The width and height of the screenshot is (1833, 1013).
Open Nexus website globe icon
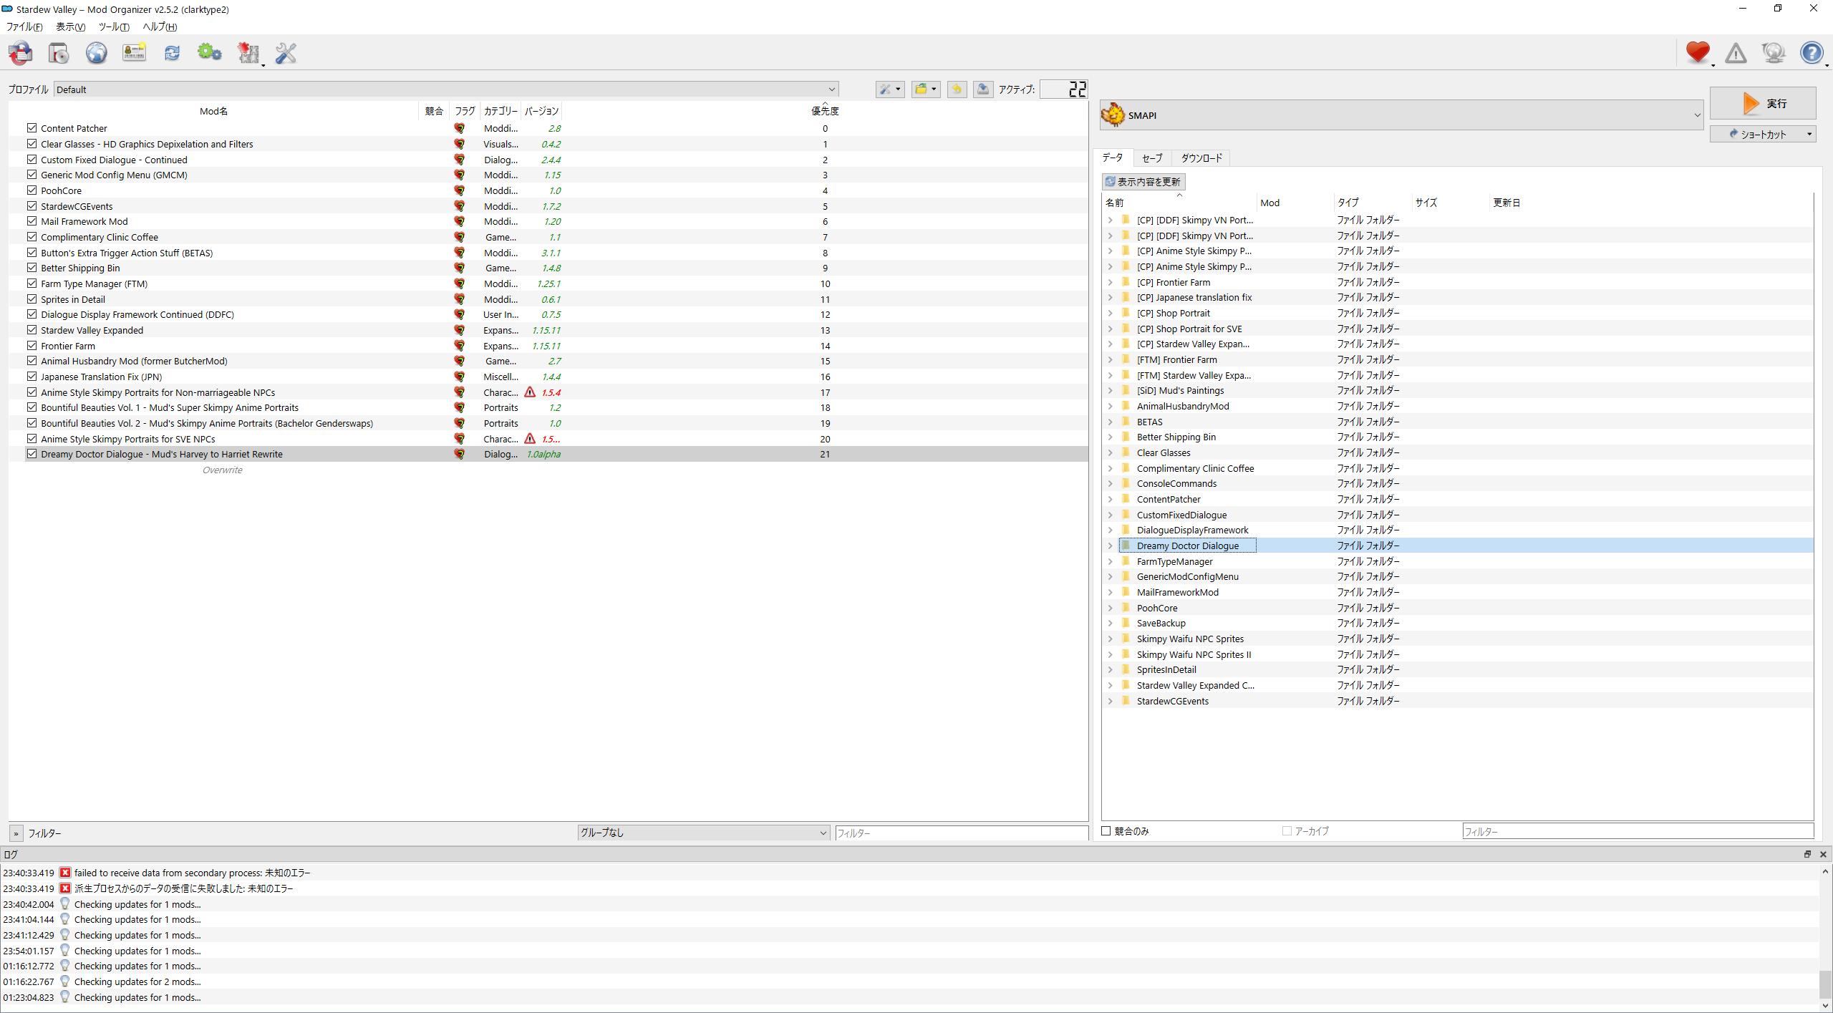pyautogui.click(x=97, y=53)
